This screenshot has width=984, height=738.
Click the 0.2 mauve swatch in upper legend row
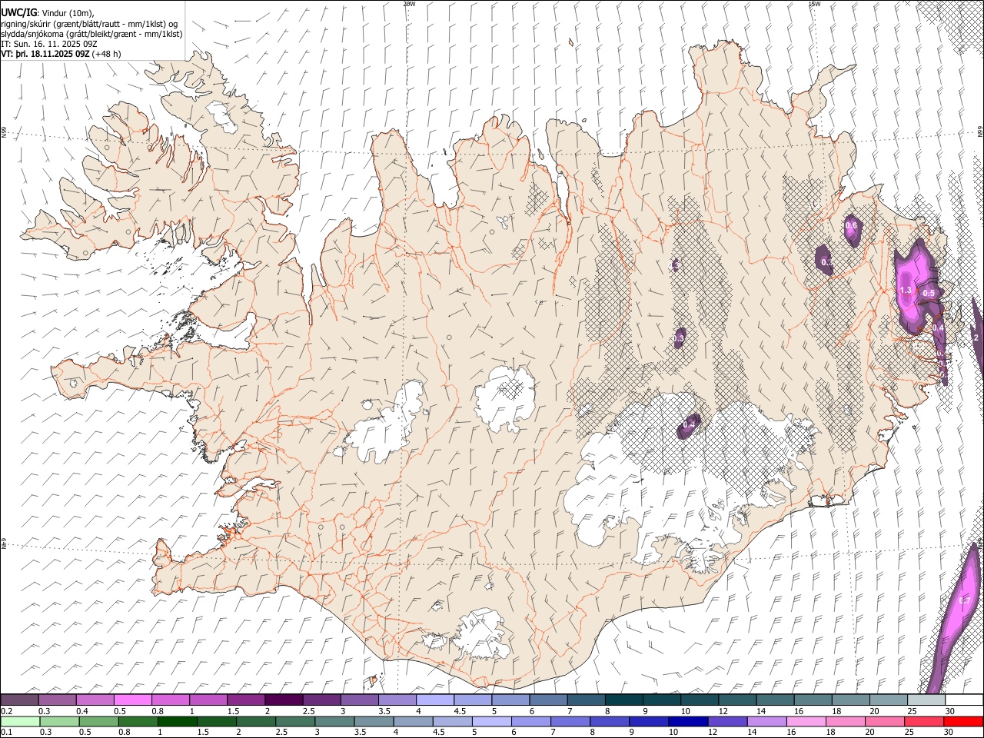click(x=20, y=700)
